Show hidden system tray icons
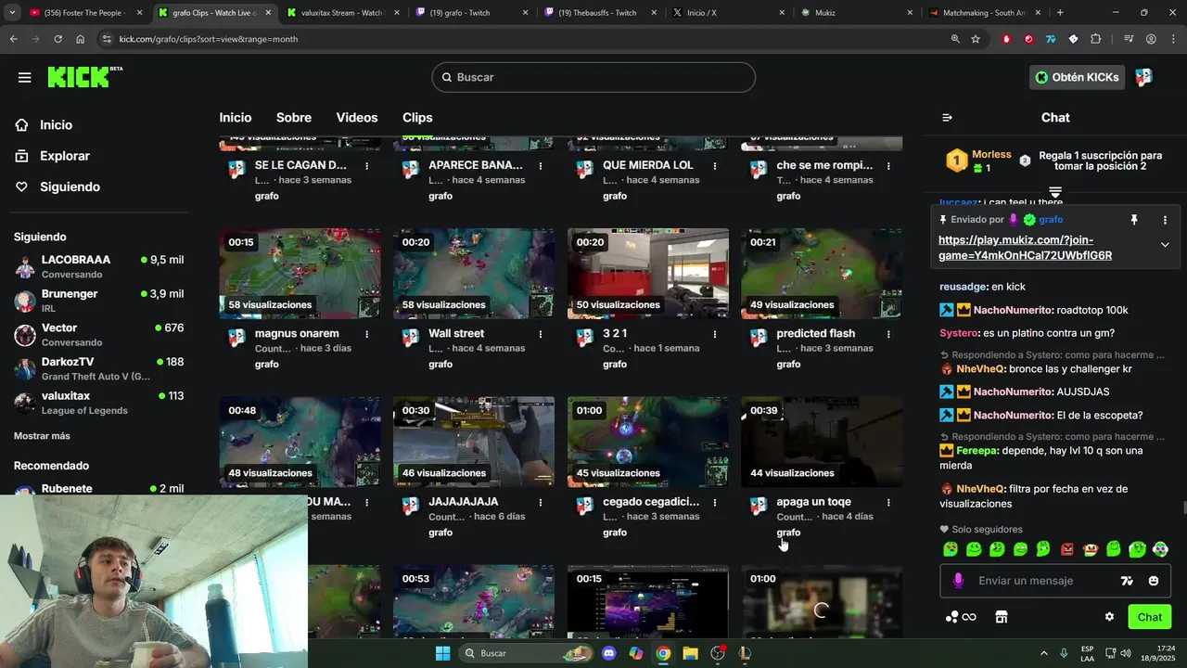The image size is (1187, 668). (x=1045, y=653)
